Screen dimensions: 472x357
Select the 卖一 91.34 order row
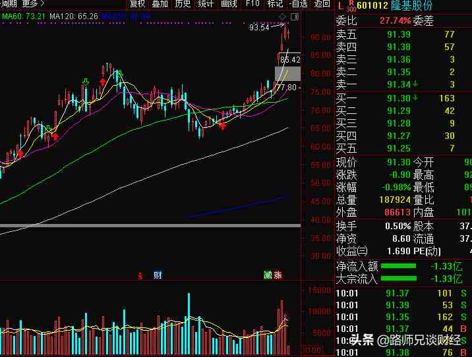tap(403, 84)
